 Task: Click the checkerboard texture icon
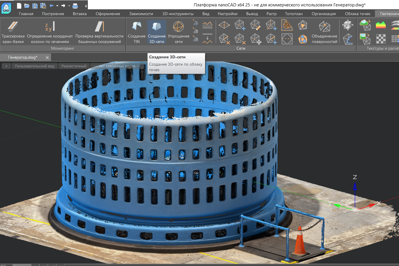point(381,39)
